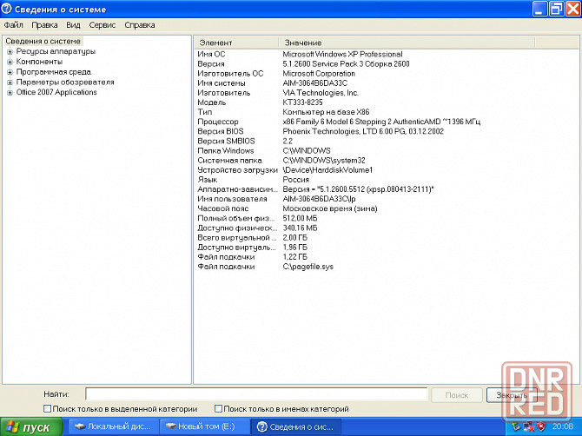582x436 pixels.
Task: Expand the Параметры обозревателя node
Action: click(10, 83)
